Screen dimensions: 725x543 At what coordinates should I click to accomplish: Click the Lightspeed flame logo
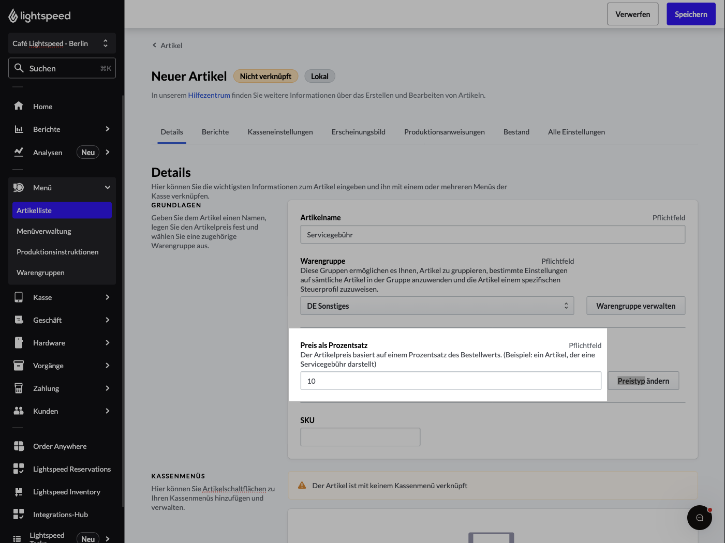point(13,16)
